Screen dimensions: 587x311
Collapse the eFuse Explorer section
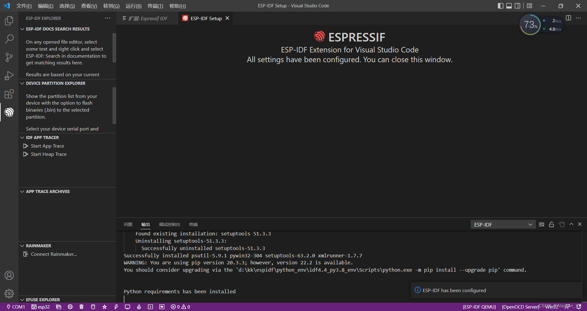[67, 300]
